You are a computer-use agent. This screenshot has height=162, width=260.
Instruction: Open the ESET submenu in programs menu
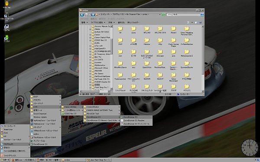click(x=45, y=97)
